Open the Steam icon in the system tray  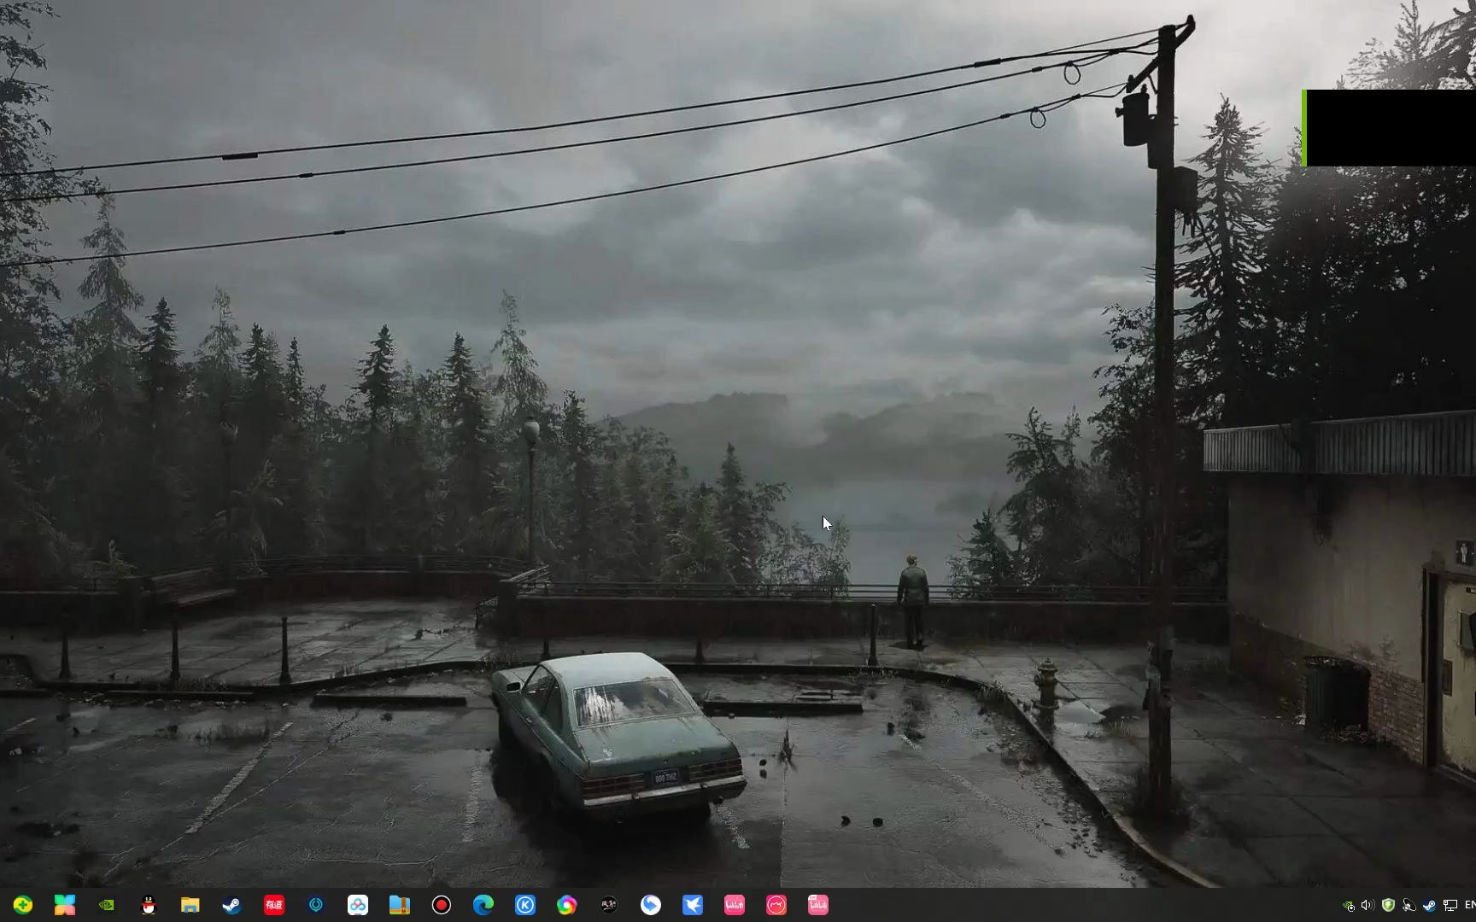click(x=1429, y=905)
